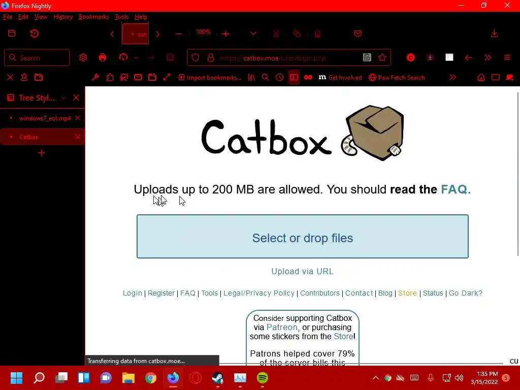Open the Tools menu
The height and width of the screenshot is (390, 520).
(x=122, y=17)
